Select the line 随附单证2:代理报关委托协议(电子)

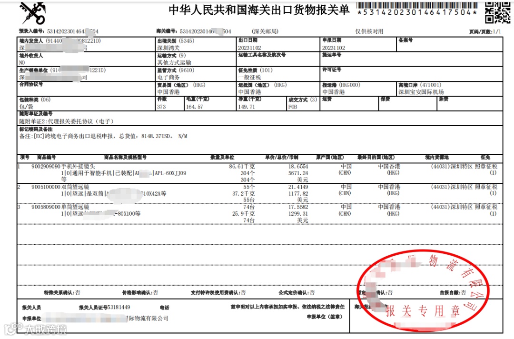(67, 121)
